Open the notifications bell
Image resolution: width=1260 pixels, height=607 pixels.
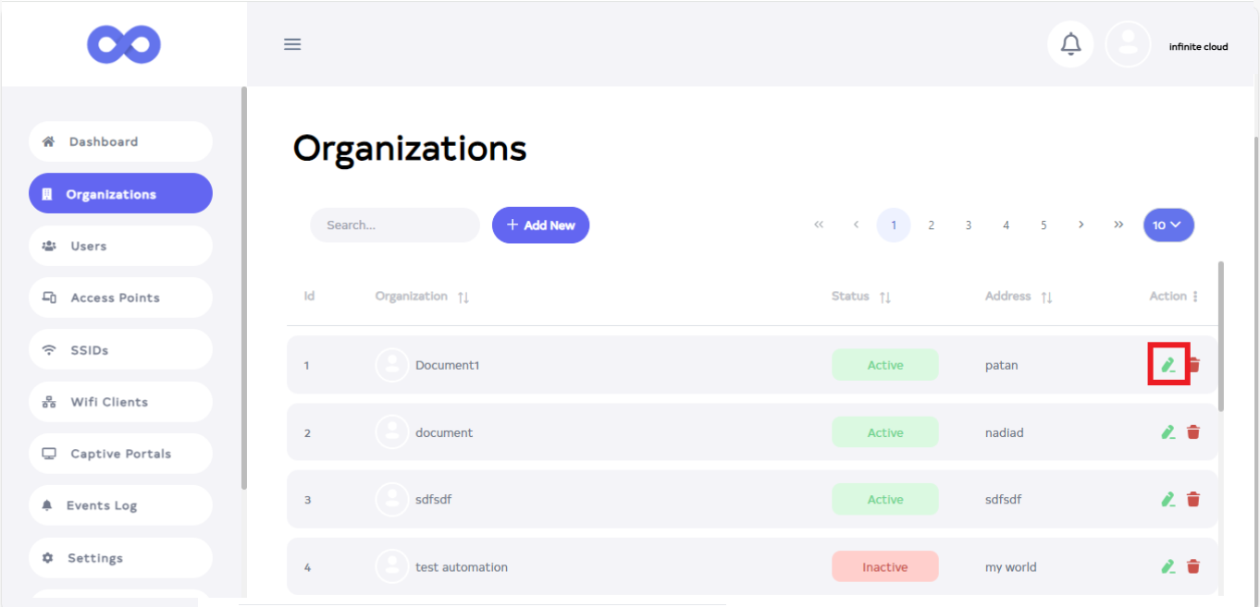1070,44
